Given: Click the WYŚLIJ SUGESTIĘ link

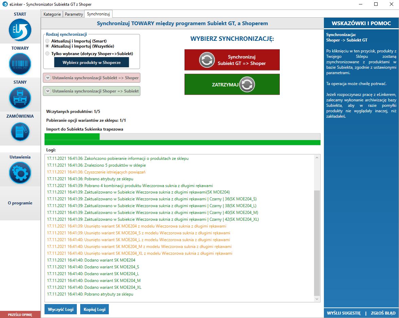Looking at the screenshot, I should [344, 313].
